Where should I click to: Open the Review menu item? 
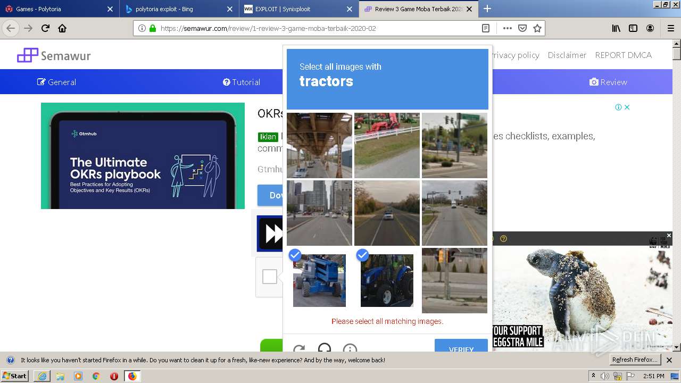click(608, 82)
